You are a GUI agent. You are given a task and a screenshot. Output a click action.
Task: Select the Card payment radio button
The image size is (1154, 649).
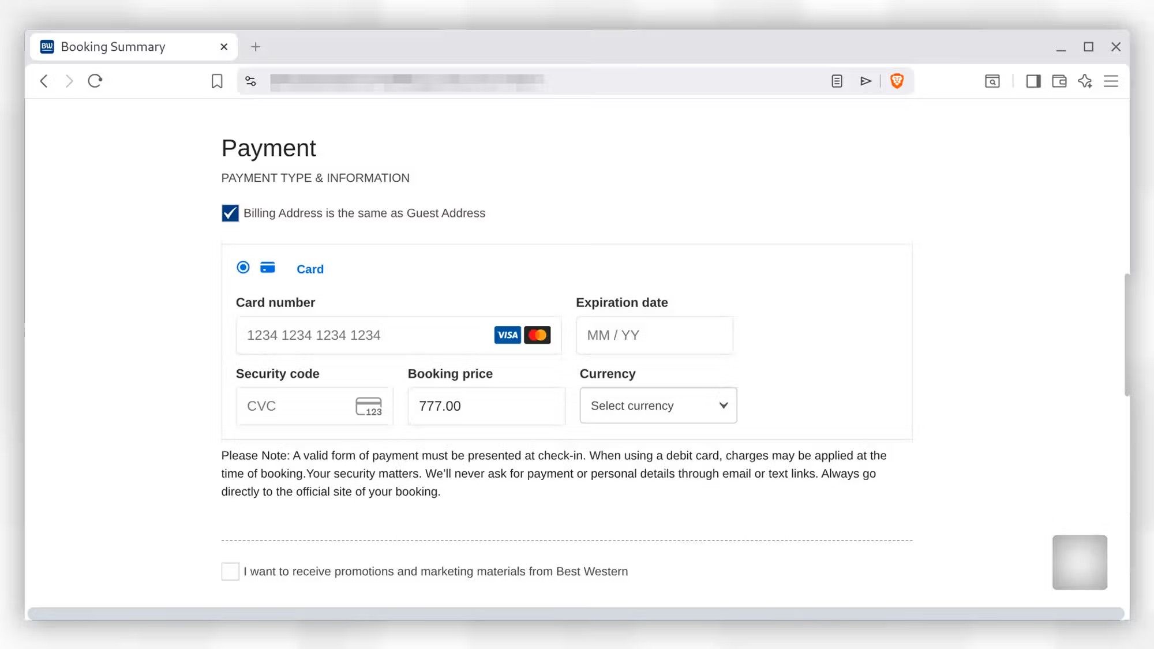[x=243, y=268]
